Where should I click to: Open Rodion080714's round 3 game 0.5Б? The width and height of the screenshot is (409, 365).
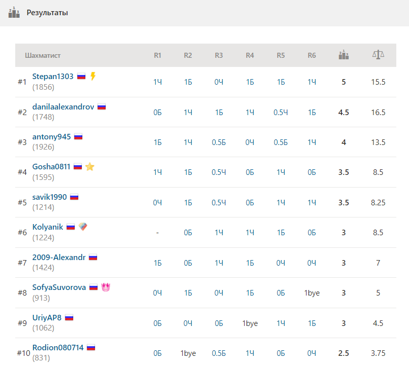tap(219, 353)
